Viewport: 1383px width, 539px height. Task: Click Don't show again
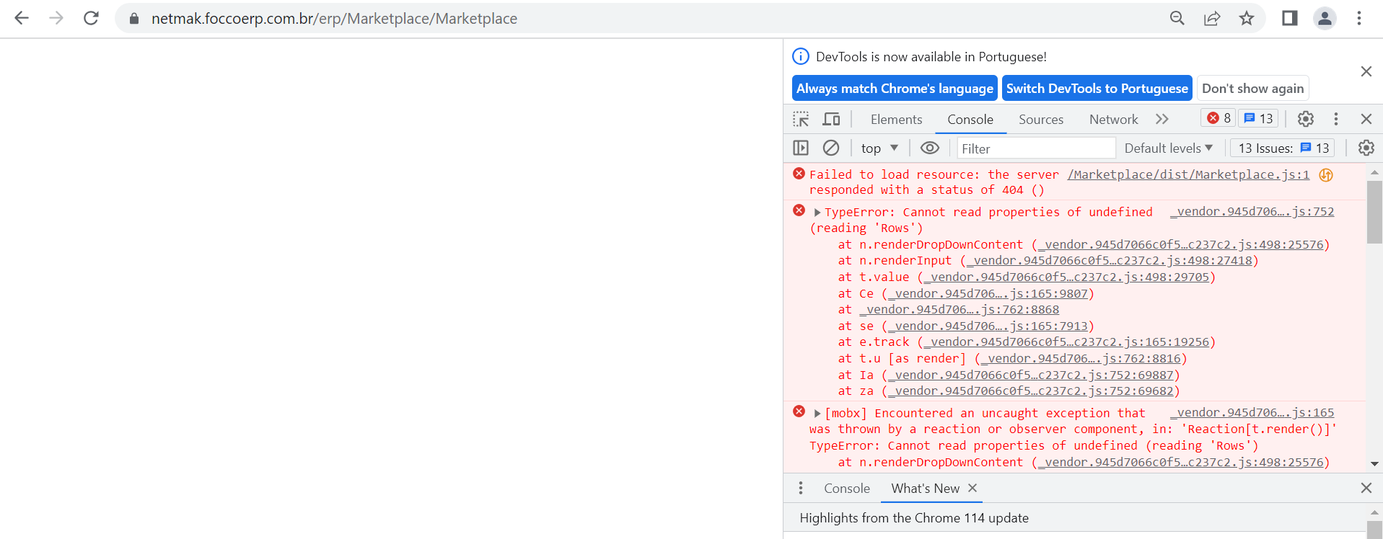point(1253,89)
